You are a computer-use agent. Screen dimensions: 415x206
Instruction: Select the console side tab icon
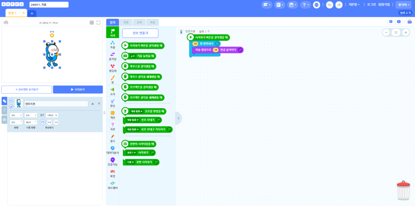click(4, 119)
